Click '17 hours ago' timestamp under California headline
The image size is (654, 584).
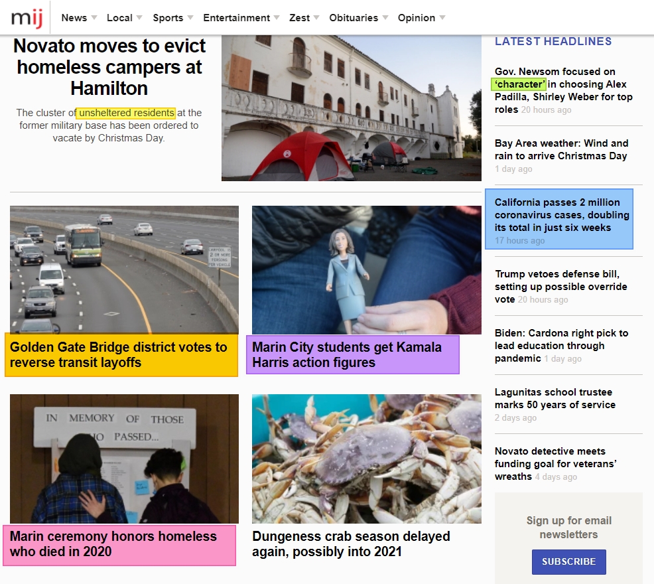520,240
